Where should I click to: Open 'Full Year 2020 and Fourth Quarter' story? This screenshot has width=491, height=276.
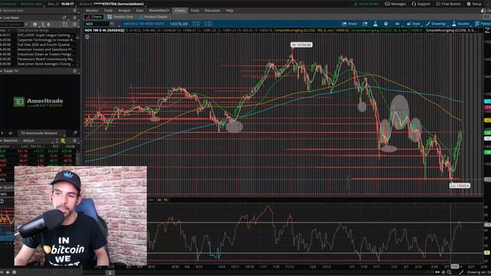coord(44,44)
